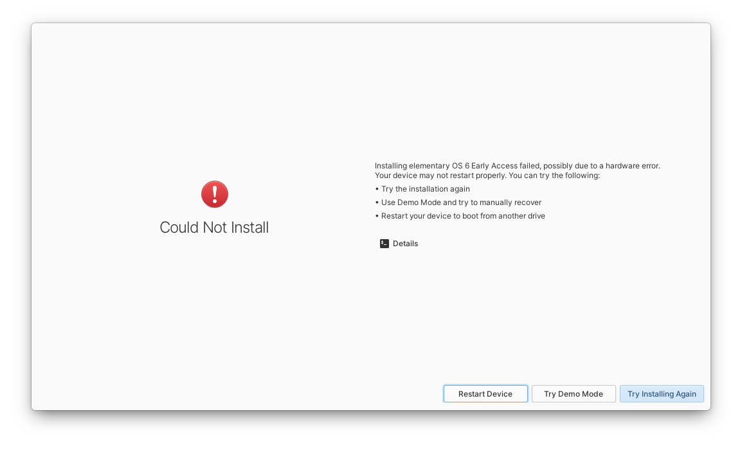Click 'Use Demo Mode and try to manually recover' text
Screen dimensions: 742x450
point(461,203)
